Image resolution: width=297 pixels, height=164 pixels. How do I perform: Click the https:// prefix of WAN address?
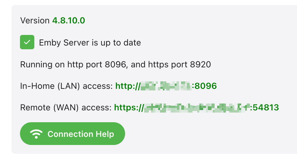(128, 108)
